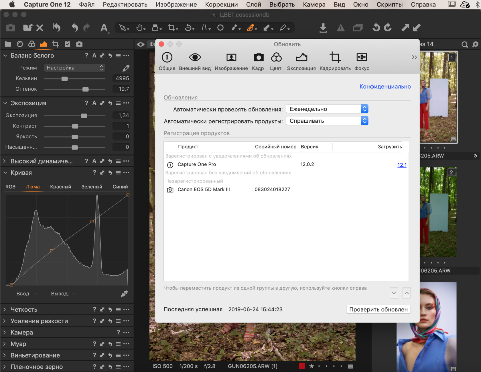Open the metadata clipboard tool tab
The width and height of the screenshot is (481, 372).
coord(67,44)
